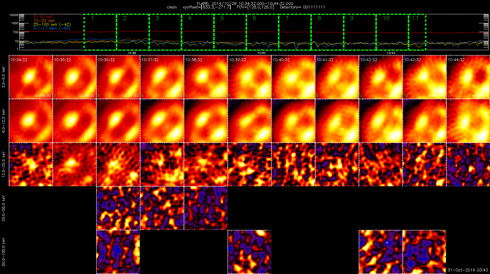Select the 12.0-25.0 keV image in the 10:41:32 column
Viewport: 490px width, 274px height.
click(337, 164)
